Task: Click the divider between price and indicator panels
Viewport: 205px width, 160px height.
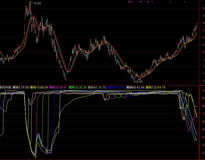Action: [100, 85]
